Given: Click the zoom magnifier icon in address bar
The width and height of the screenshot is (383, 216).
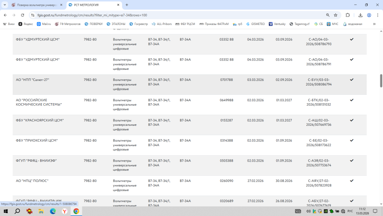Looking at the screenshot, I should 328,15.
